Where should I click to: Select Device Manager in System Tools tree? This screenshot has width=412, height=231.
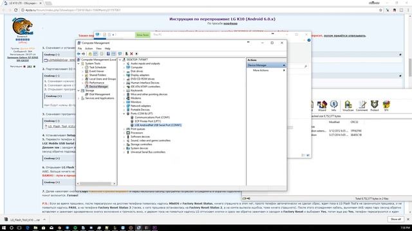[98, 87]
